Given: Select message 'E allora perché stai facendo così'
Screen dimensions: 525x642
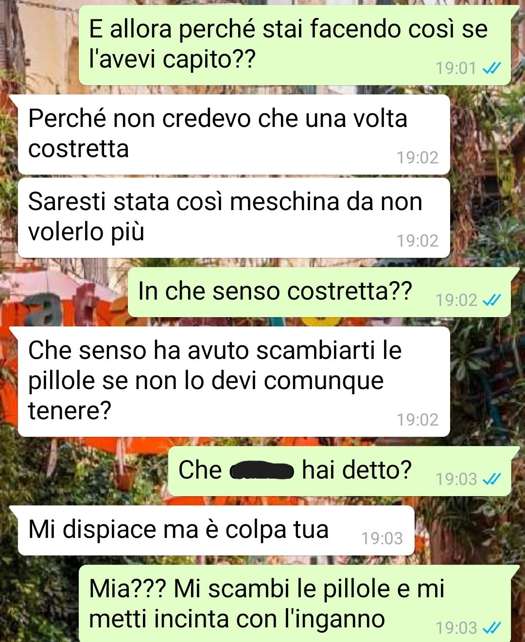Looking at the screenshot, I should click(295, 45).
